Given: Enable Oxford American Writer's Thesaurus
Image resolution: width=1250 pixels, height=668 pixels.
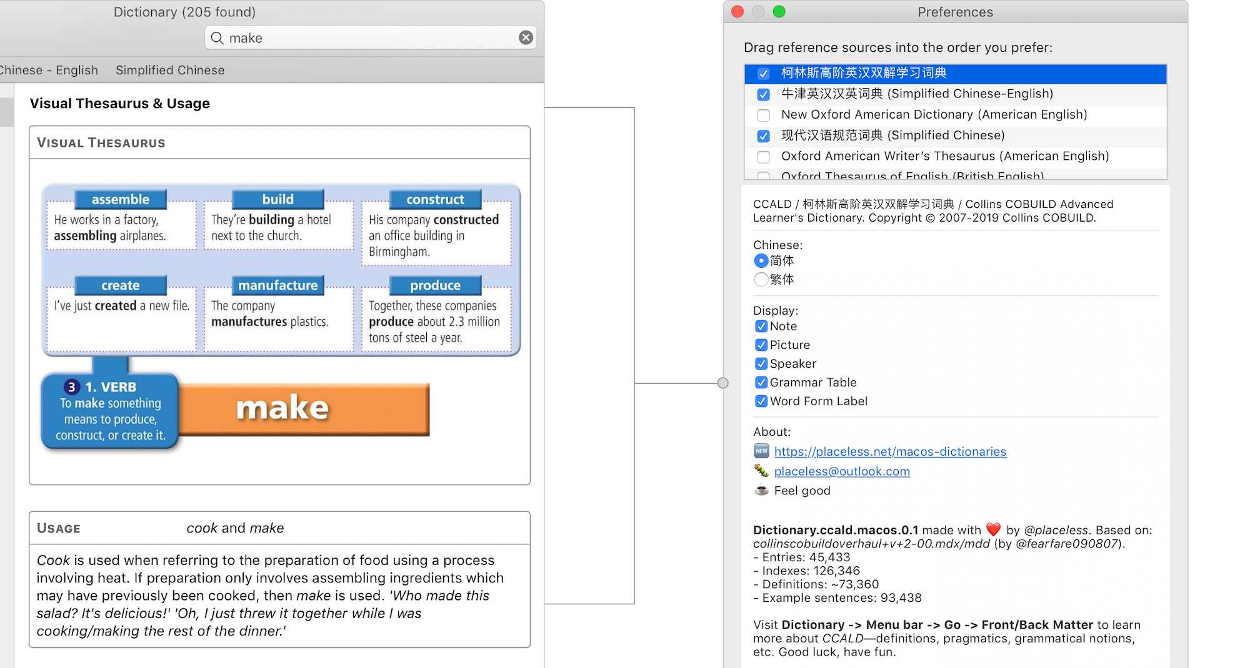Looking at the screenshot, I should tap(763, 157).
